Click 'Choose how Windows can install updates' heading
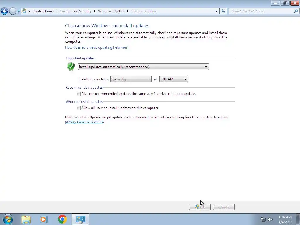Image resolution: width=300 pixels, height=225 pixels. tap(107, 26)
